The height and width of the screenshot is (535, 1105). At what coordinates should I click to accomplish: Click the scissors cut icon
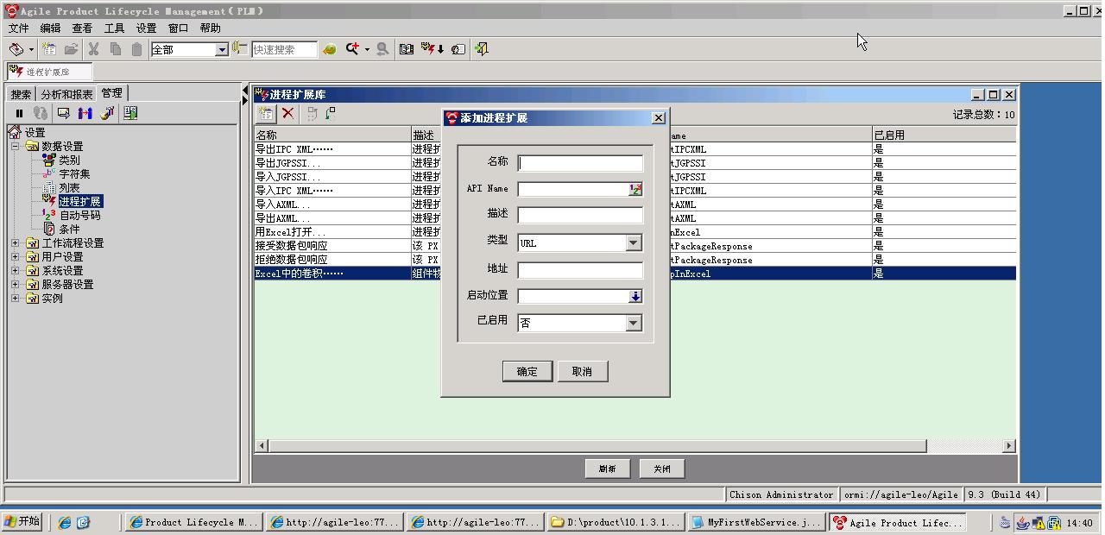coord(93,49)
